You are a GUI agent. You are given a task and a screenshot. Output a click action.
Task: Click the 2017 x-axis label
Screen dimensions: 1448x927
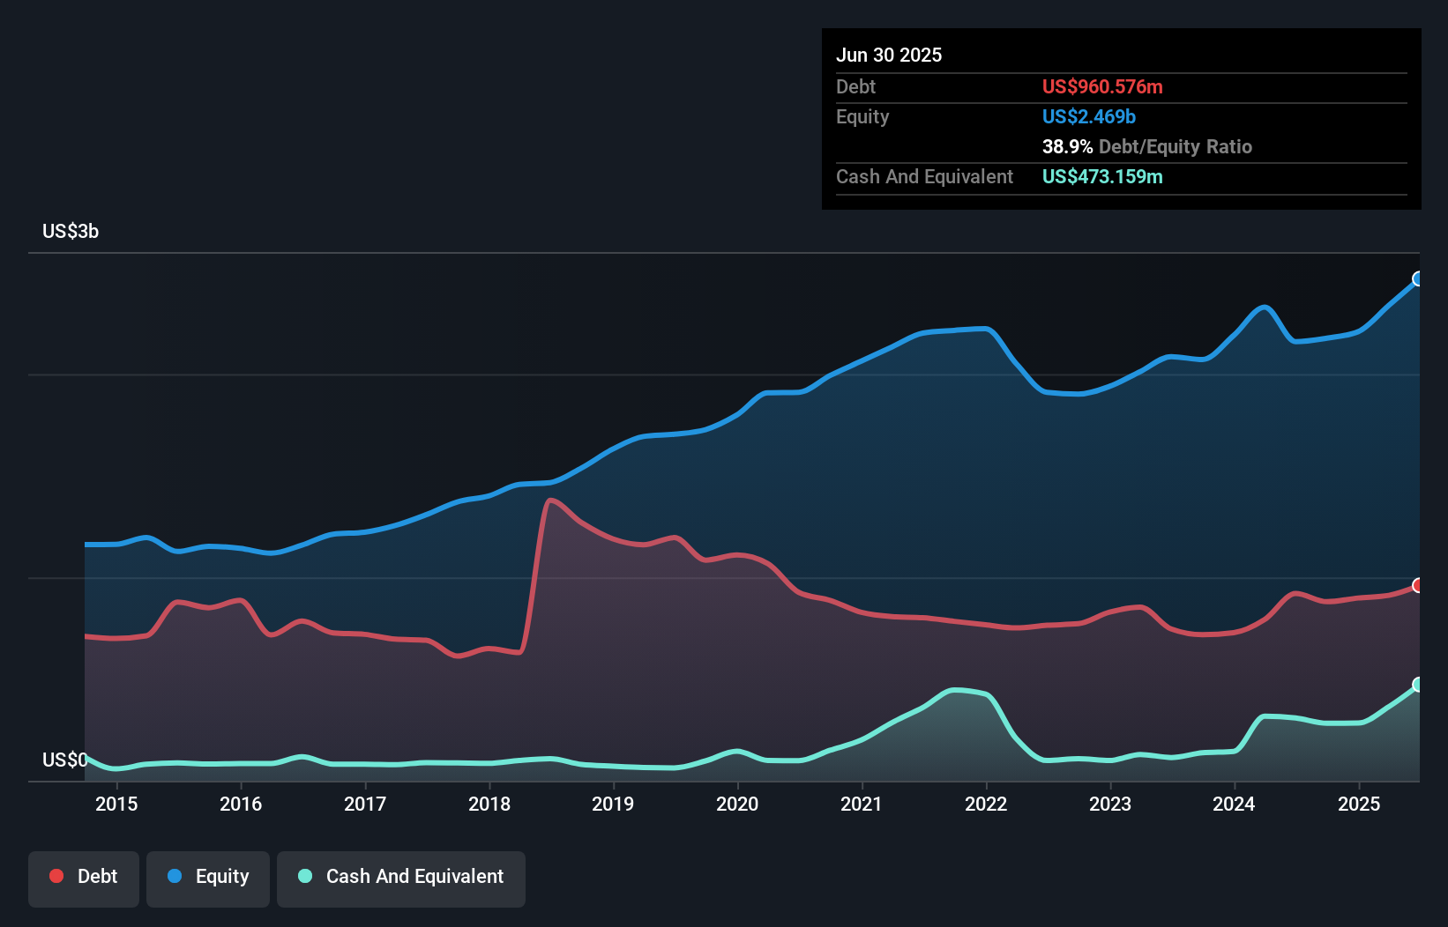tap(365, 804)
